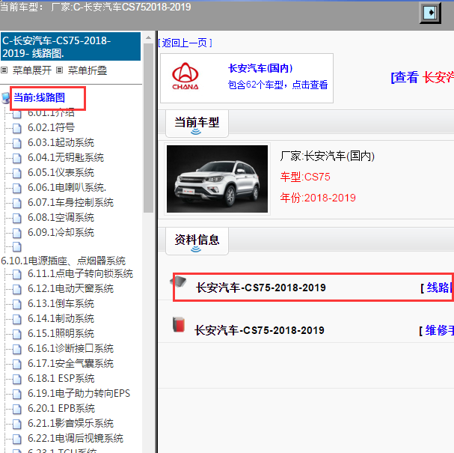The image size is (454, 453).
Task: Click the document icon beside 6.14.1制动系统
Action: (16, 319)
